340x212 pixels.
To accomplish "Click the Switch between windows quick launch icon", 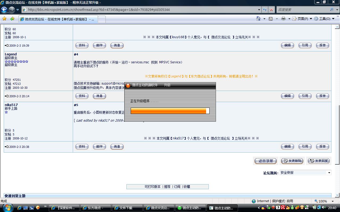I will click(32, 208).
